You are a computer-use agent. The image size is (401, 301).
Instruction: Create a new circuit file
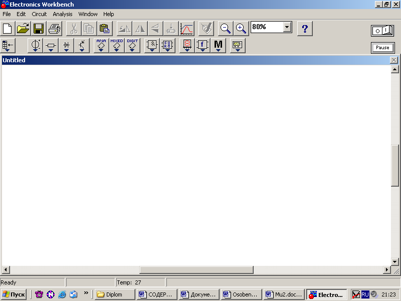[x=8, y=29]
